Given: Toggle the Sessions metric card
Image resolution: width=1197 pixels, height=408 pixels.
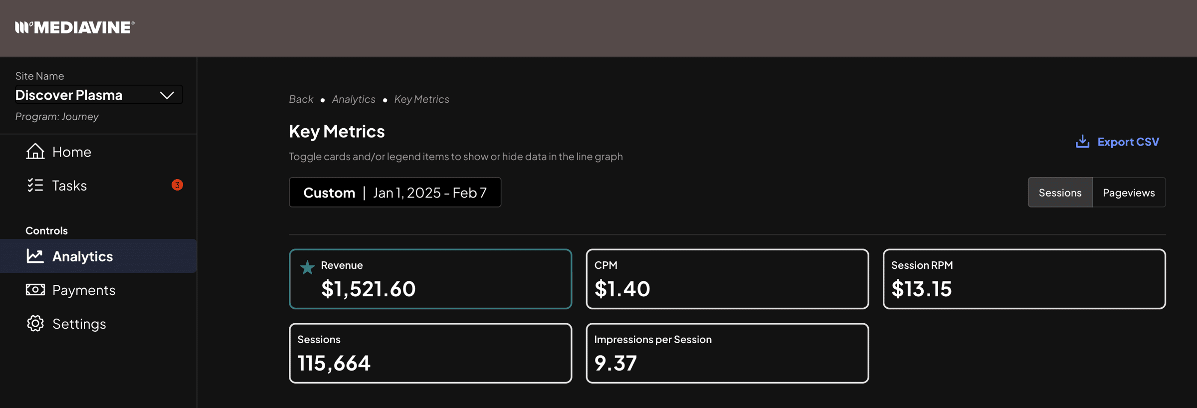Looking at the screenshot, I should (430, 353).
